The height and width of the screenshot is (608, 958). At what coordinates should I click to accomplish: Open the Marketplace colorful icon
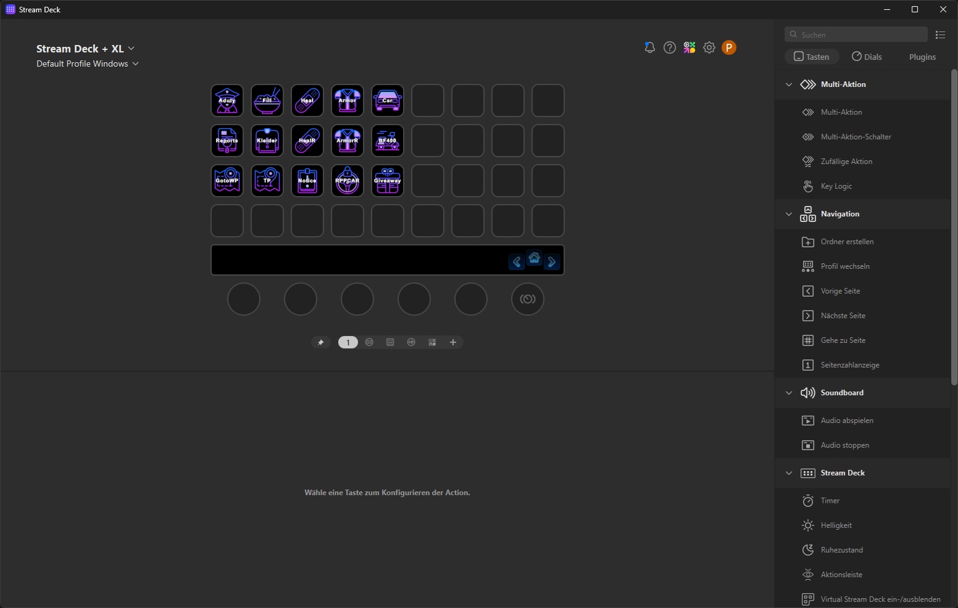click(x=689, y=47)
